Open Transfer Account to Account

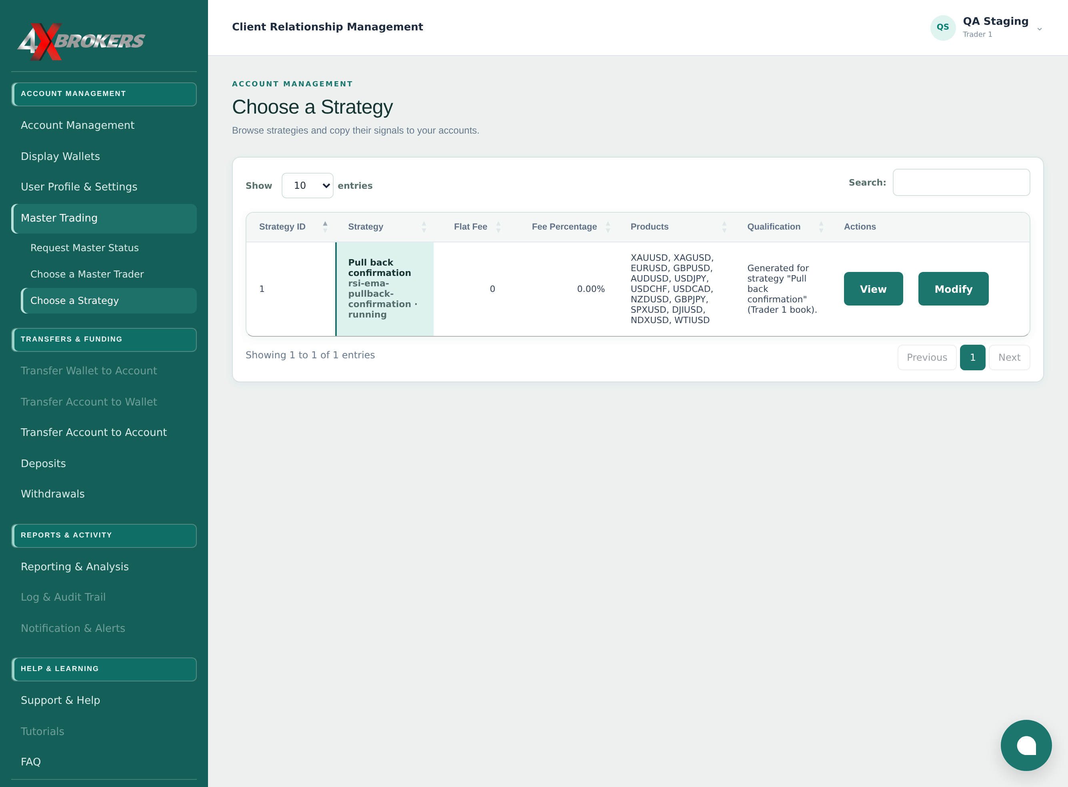94,432
